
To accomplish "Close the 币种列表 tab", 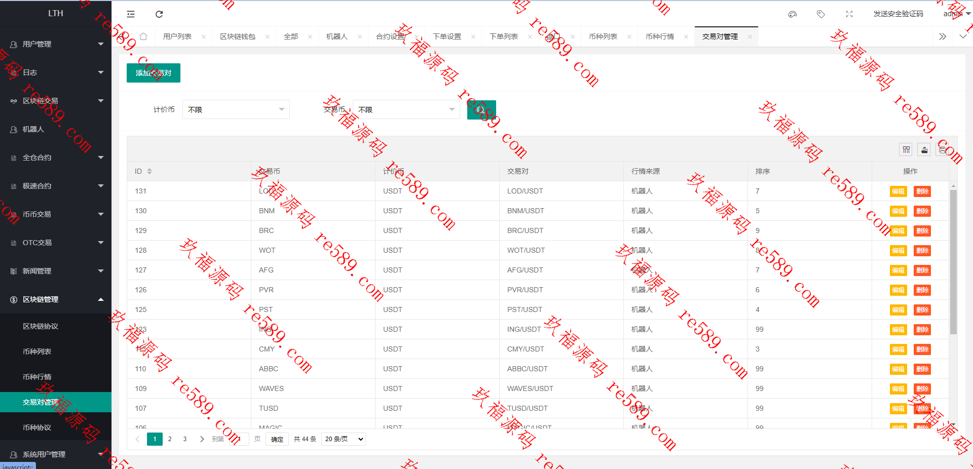I will [629, 36].
